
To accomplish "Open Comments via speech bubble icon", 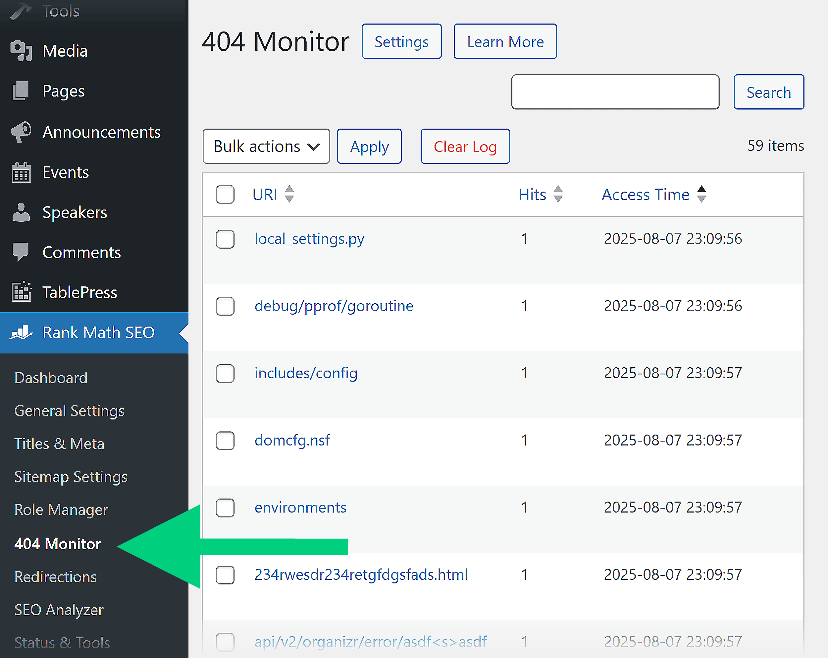I will click(21, 252).
